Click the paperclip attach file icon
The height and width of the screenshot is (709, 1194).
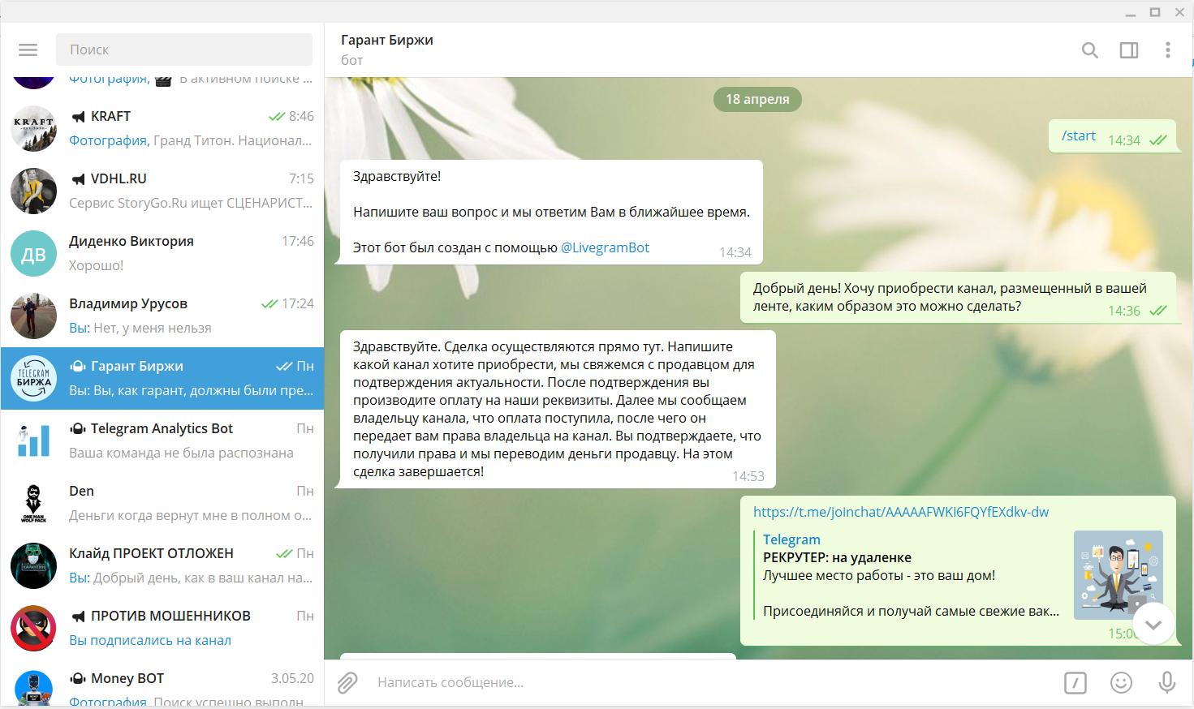347,682
